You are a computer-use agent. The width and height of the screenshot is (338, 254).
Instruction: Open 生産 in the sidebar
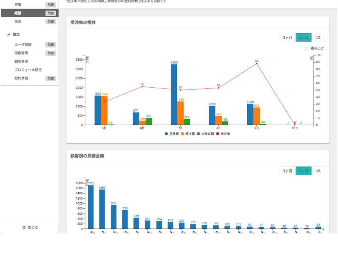[18, 22]
